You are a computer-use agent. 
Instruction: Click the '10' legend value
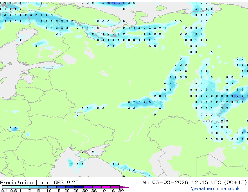(49, 190)
